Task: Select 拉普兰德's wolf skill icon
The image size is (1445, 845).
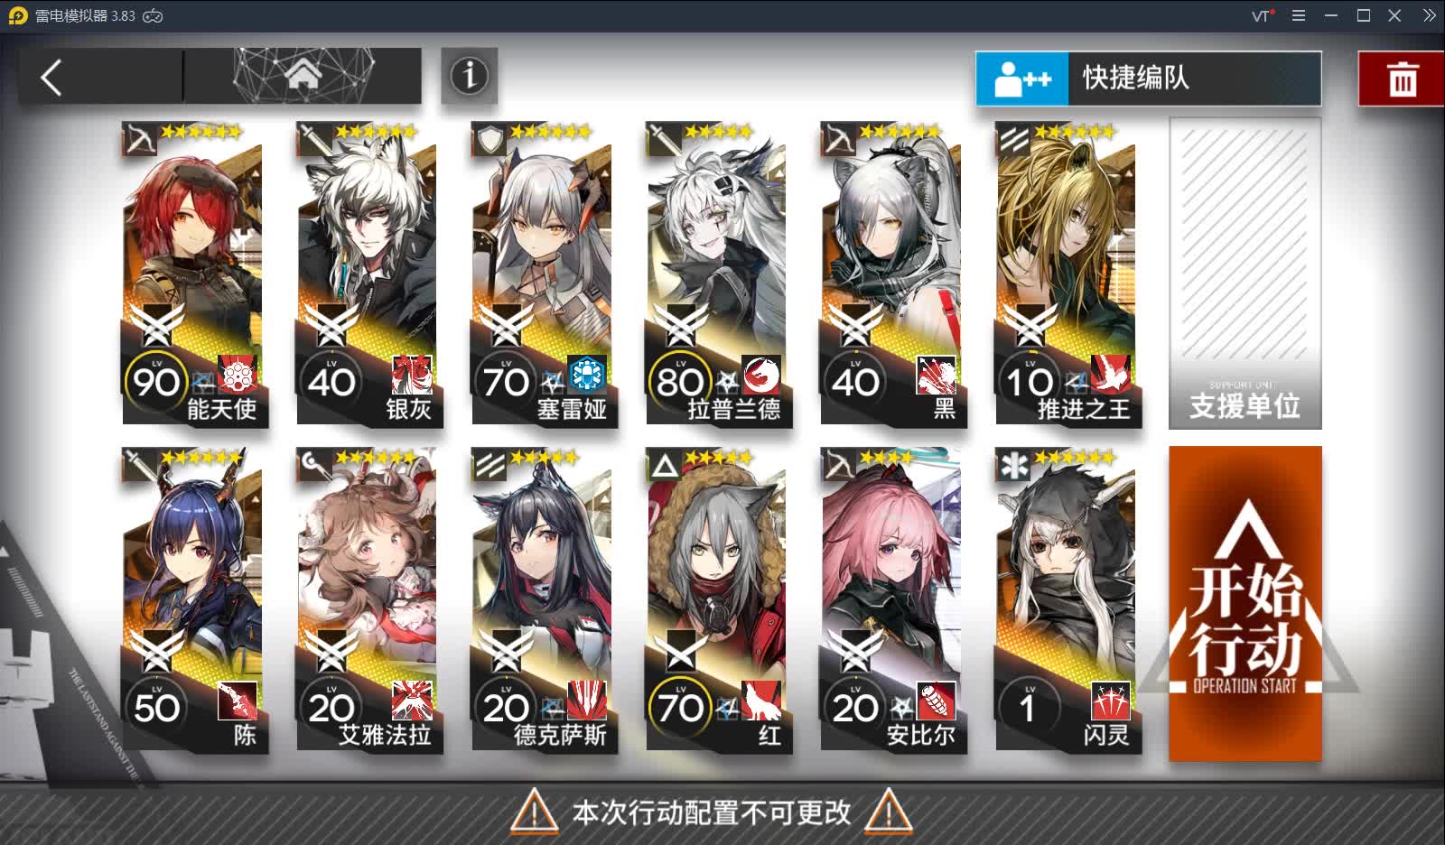Action: point(761,374)
